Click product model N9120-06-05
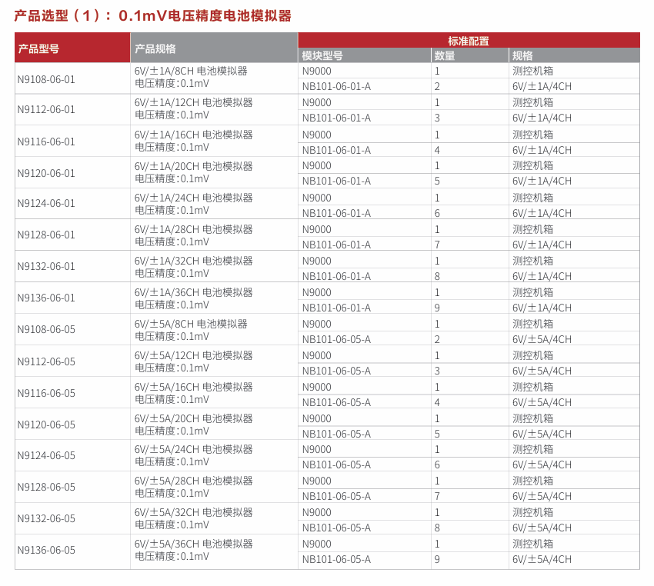 point(46,425)
